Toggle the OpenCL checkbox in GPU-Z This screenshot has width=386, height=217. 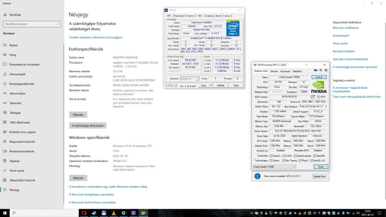271,156
